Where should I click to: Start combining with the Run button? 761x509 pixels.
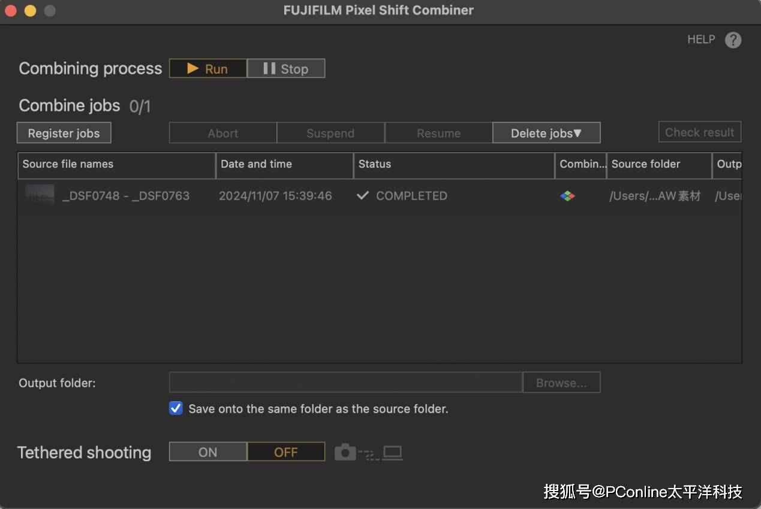[x=207, y=69]
